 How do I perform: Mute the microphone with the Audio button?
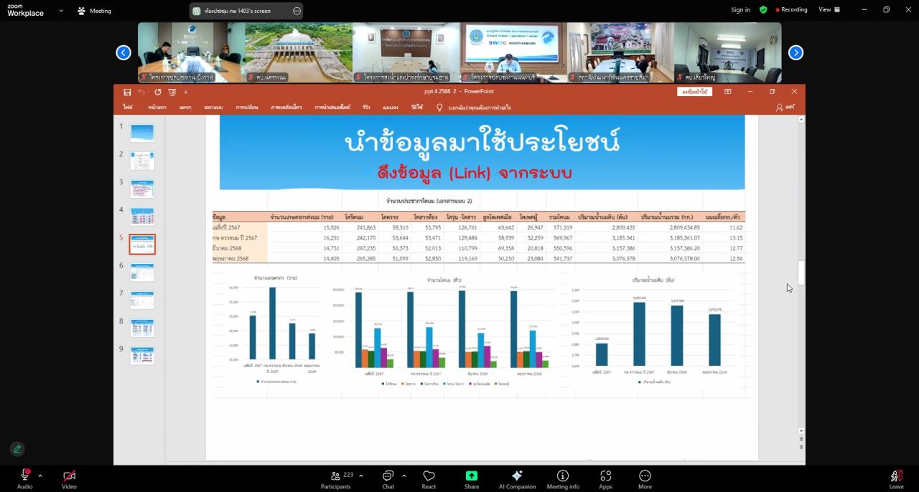24,476
